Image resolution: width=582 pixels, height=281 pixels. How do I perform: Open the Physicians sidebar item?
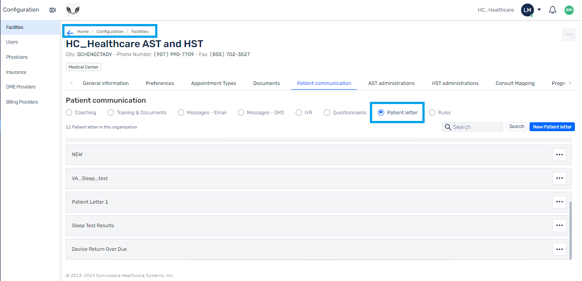[17, 57]
